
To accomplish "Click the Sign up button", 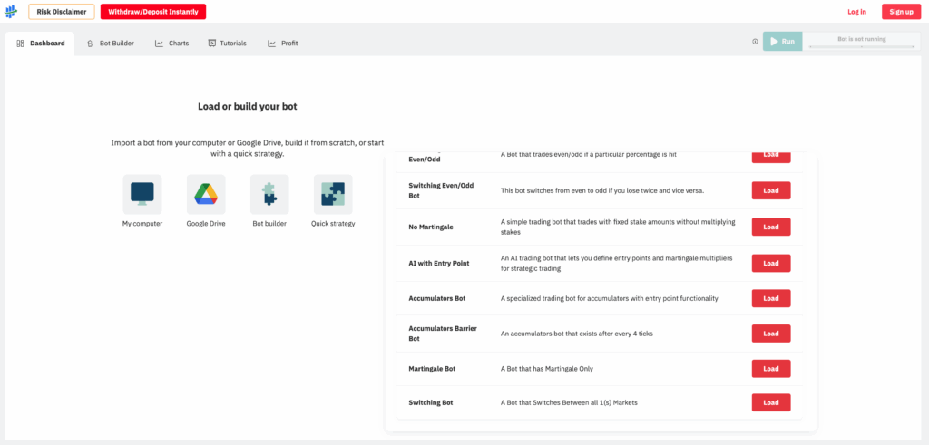I will pyautogui.click(x=901, y=12).
